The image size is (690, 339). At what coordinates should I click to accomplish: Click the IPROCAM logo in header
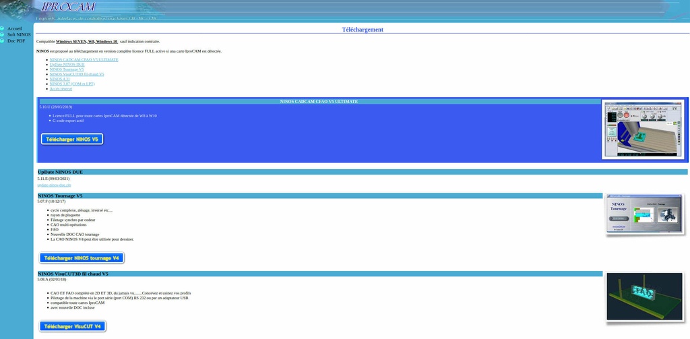pyautogui.click(x=68, y=7)
